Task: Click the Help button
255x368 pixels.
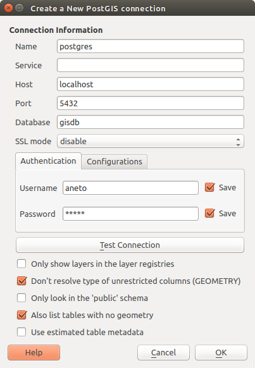Action: point(34,353)
